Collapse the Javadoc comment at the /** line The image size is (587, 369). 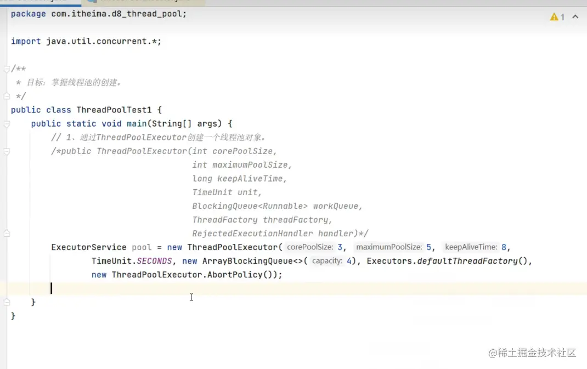[x=7, y=69]
